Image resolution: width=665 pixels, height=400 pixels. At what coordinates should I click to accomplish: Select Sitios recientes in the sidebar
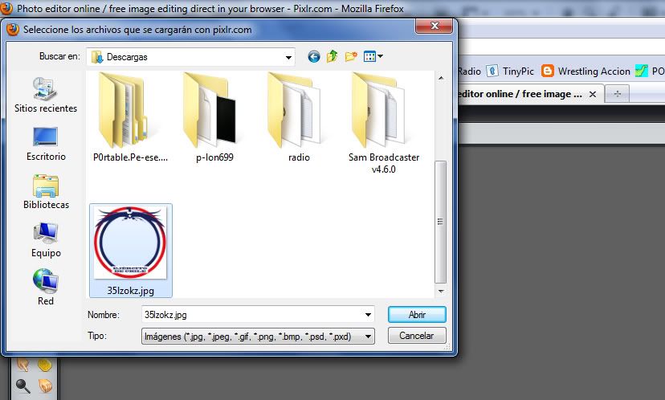tap(46, 96)
